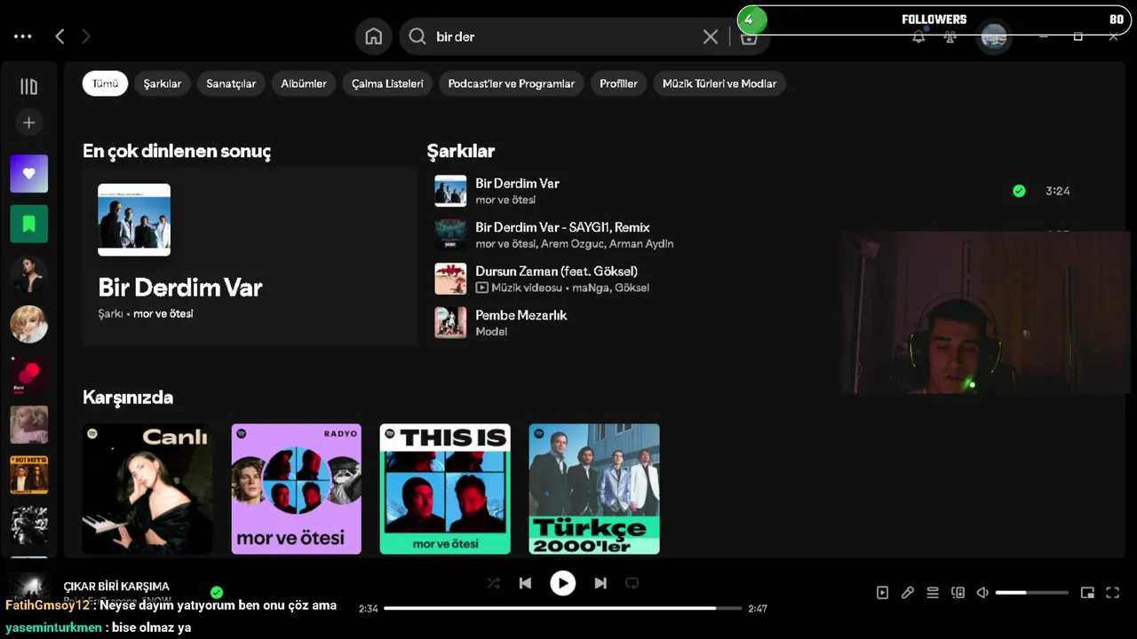Mute with the speaker volume icon
This screenshot has width=1137, height=639.
tap(982, 593)
